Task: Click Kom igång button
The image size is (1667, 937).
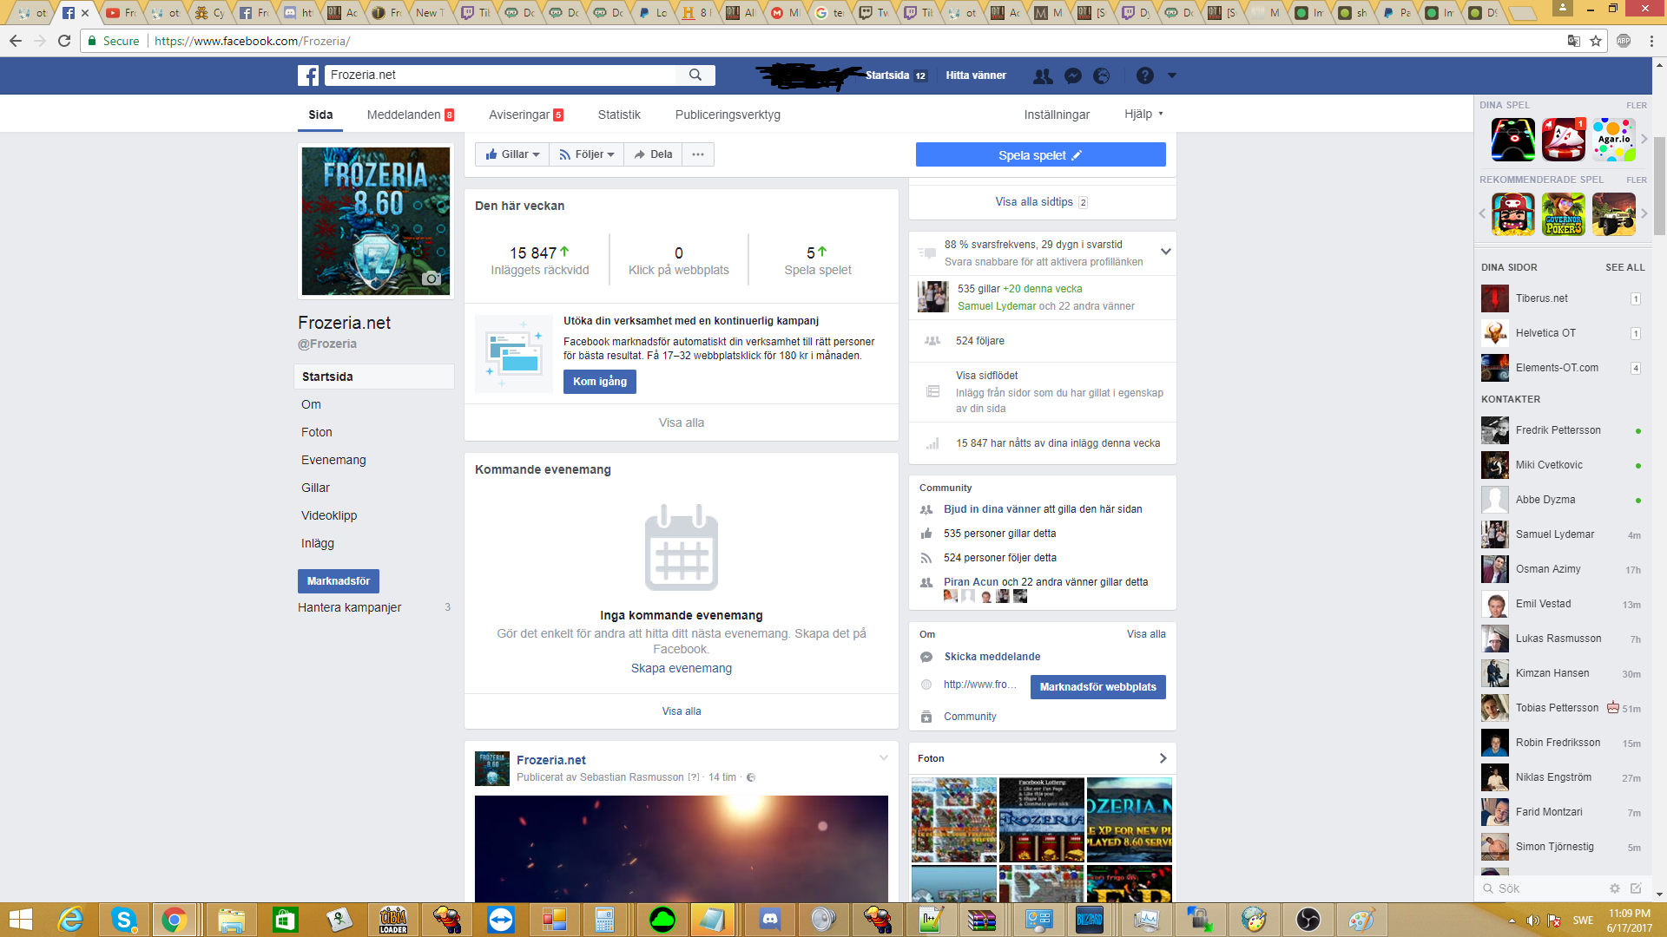Action: click(600, 382)
